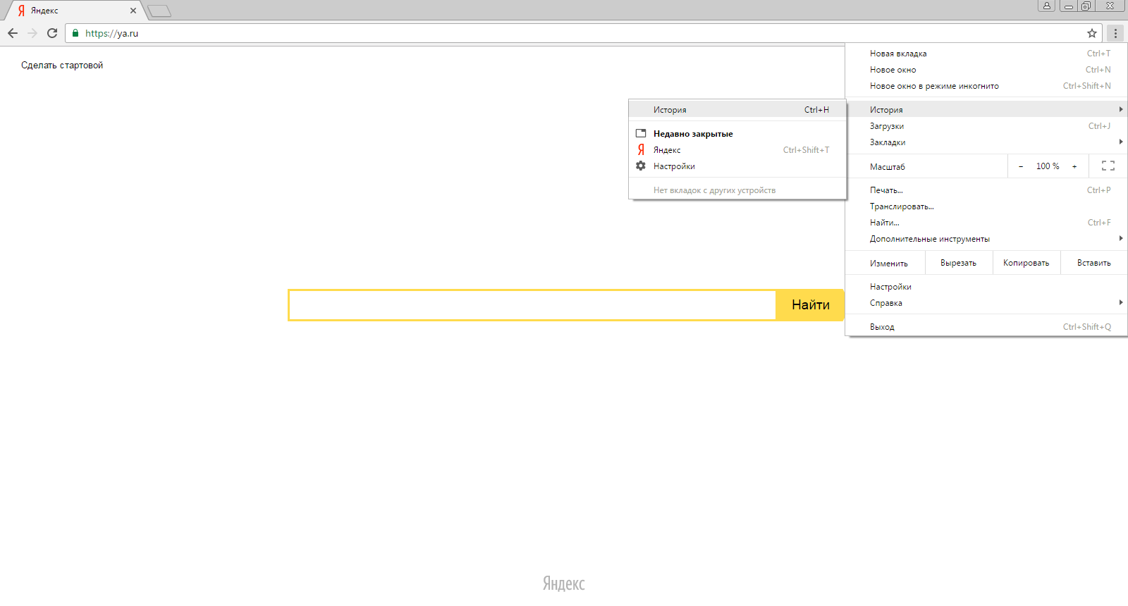
Task: Click the browser forward arrow
Action: (x=32, y=33)
